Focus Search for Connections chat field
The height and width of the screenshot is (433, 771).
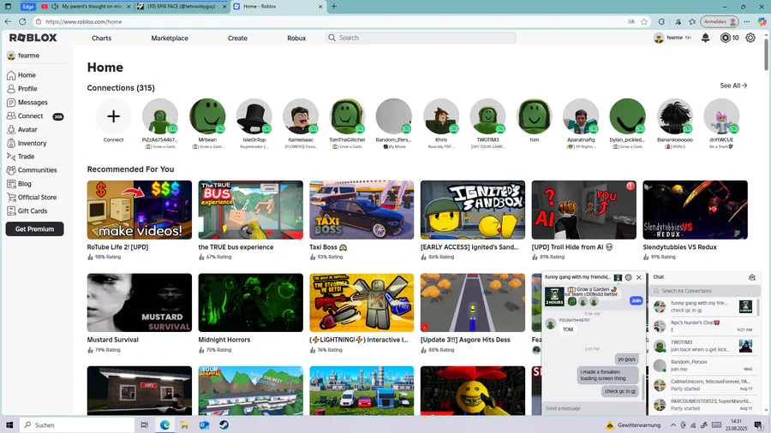[x=704, y=291]
